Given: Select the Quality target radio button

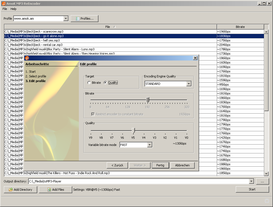Looking at the screenshot, I should (x=105, y=83).
